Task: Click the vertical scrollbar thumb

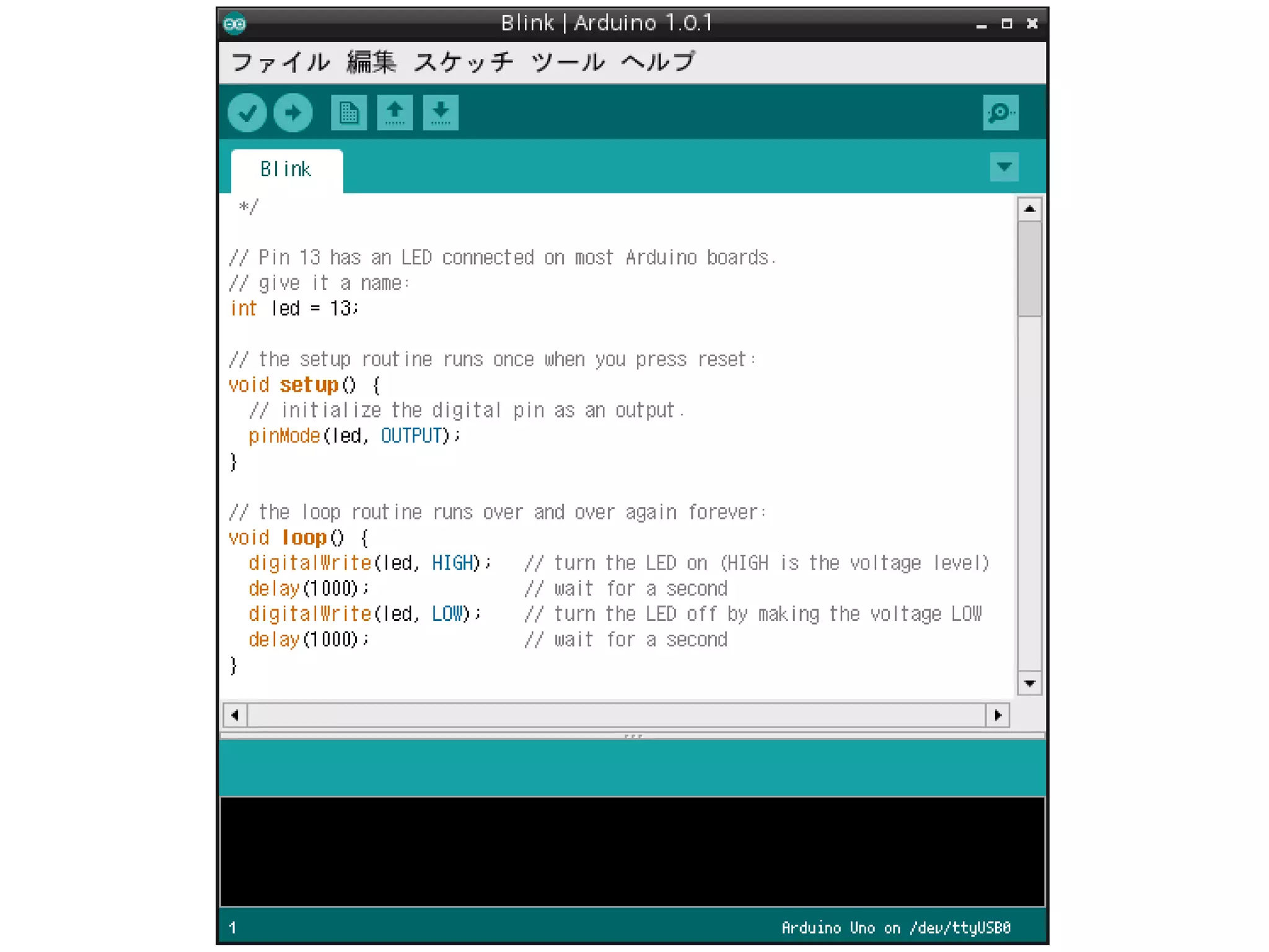Action: tap(1029, 268)
